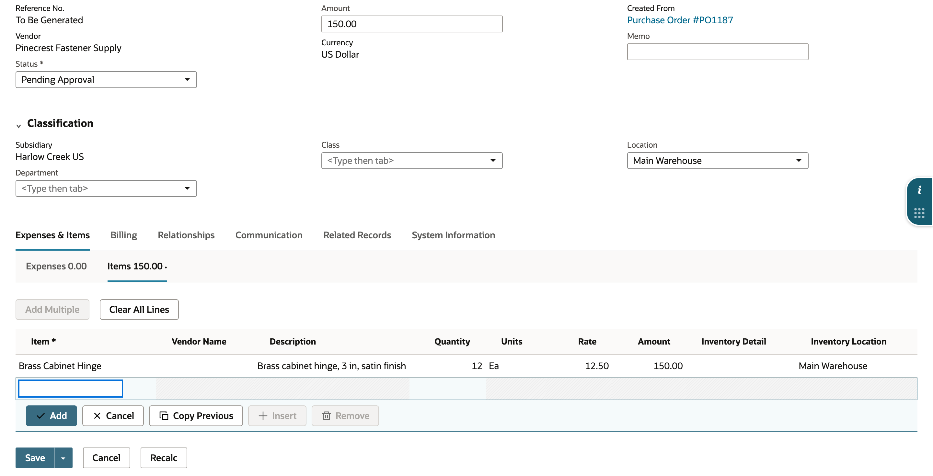This screenshot has width=933, height=476.
Task: Click the Insert line button
Action: [277, 416]
